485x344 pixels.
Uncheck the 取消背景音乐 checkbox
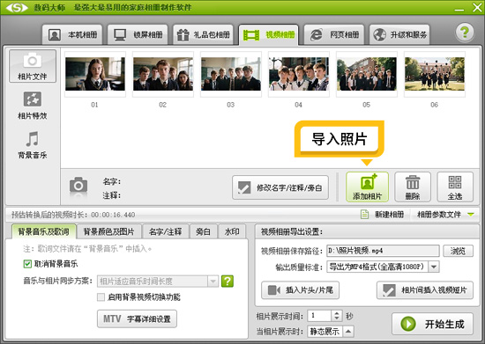(x=27, y=264)
